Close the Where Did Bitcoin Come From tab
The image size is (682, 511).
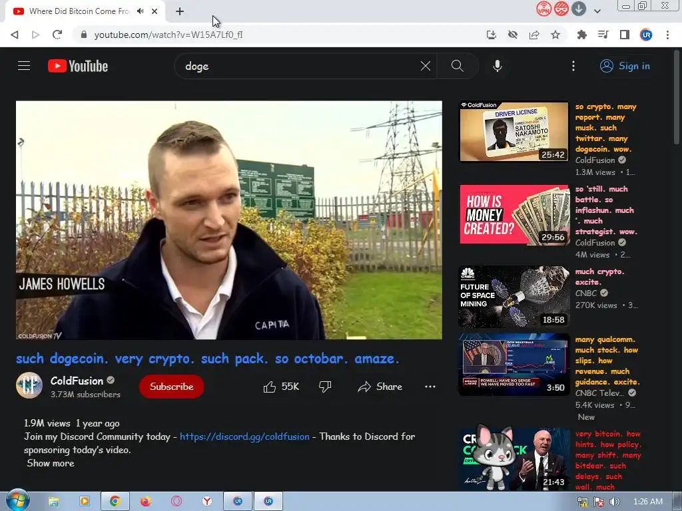155,11
